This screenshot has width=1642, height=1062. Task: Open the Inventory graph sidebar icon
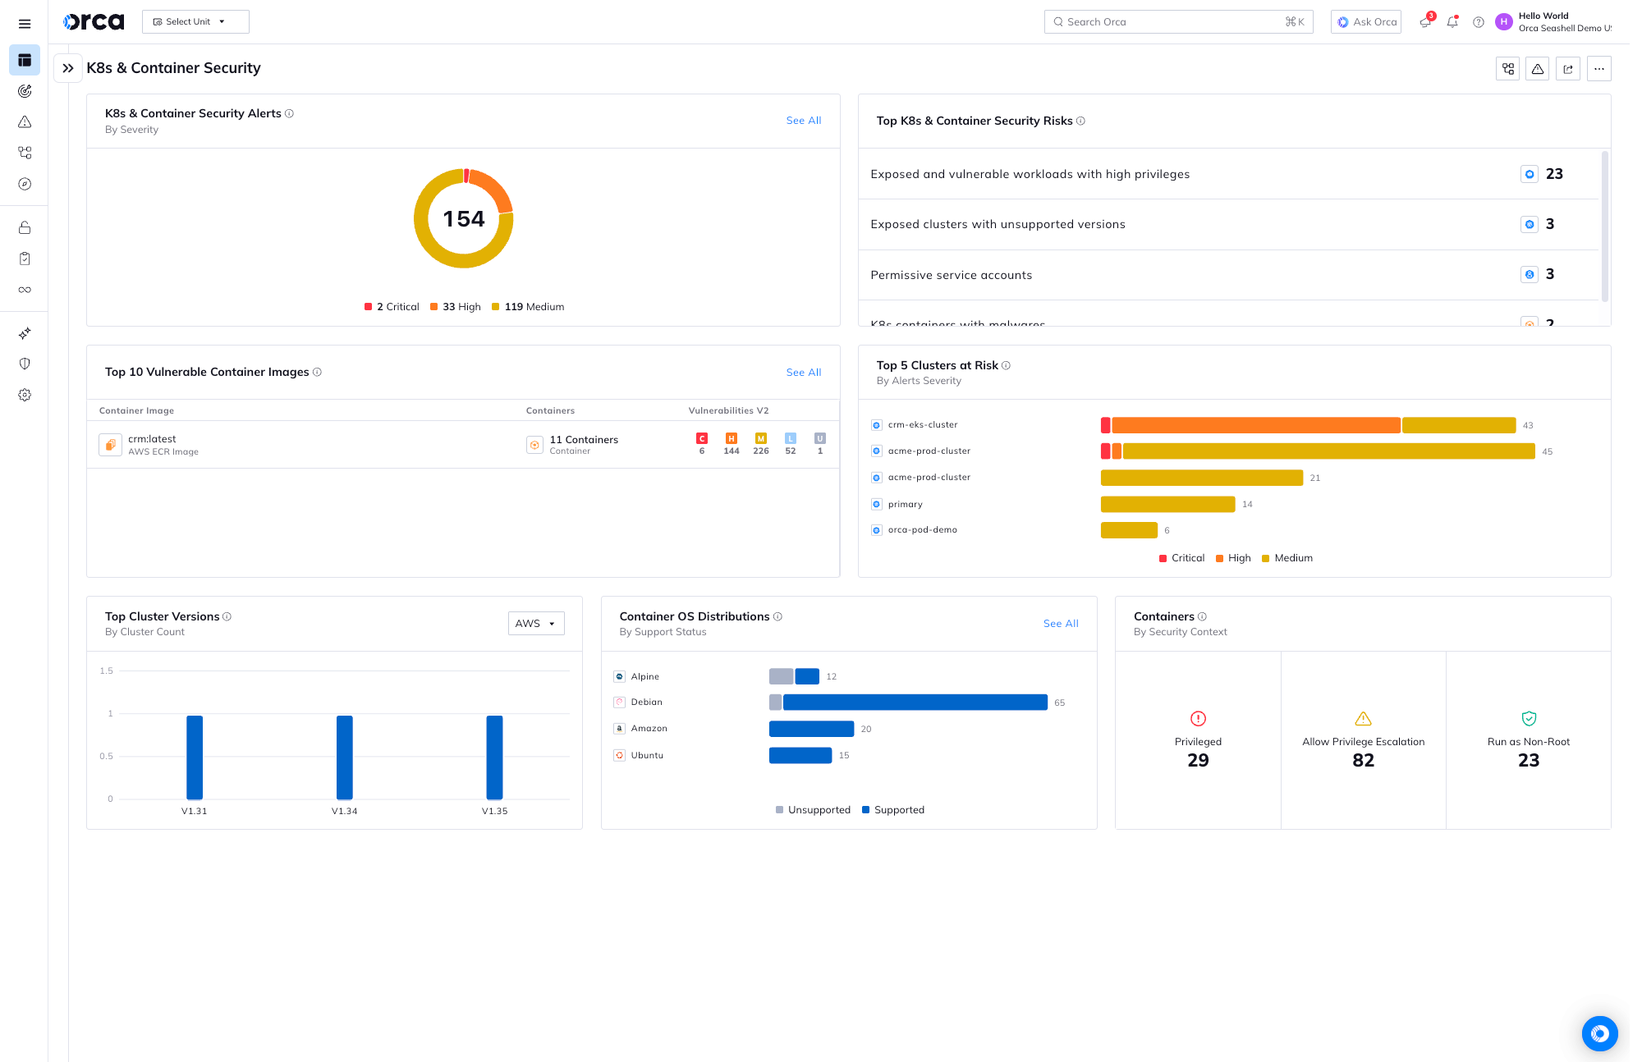tap(25, 153)
